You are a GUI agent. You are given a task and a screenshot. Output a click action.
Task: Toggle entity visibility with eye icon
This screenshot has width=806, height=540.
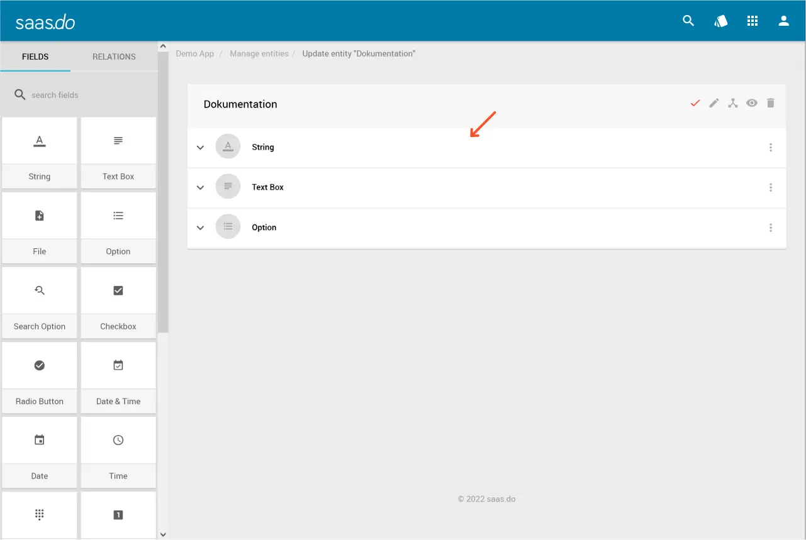(x=752, y=103)
